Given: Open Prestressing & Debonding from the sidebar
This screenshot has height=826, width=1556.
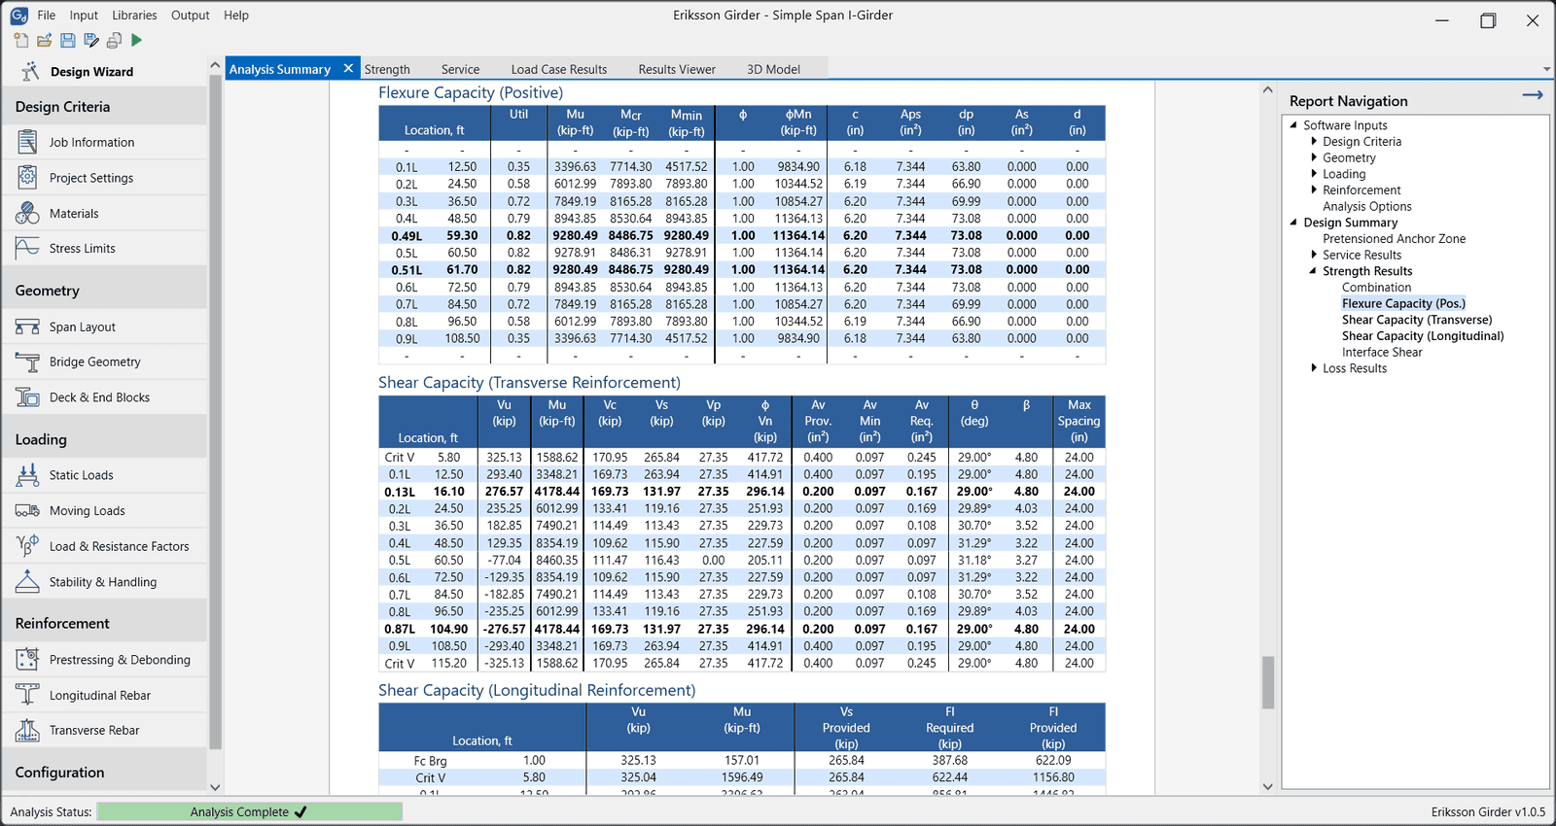Looking at the screenshot, I should tap(119, 660).
